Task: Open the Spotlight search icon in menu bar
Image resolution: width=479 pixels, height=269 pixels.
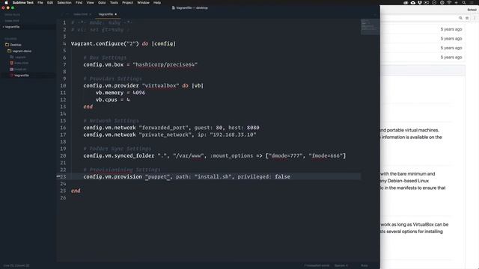Action: coord(464,2)
